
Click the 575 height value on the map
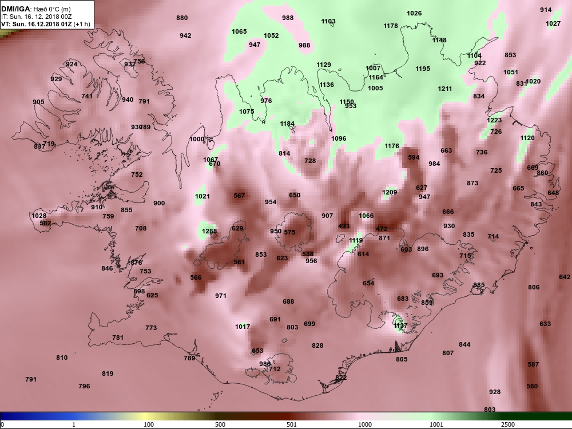click(x=289, y=232)
